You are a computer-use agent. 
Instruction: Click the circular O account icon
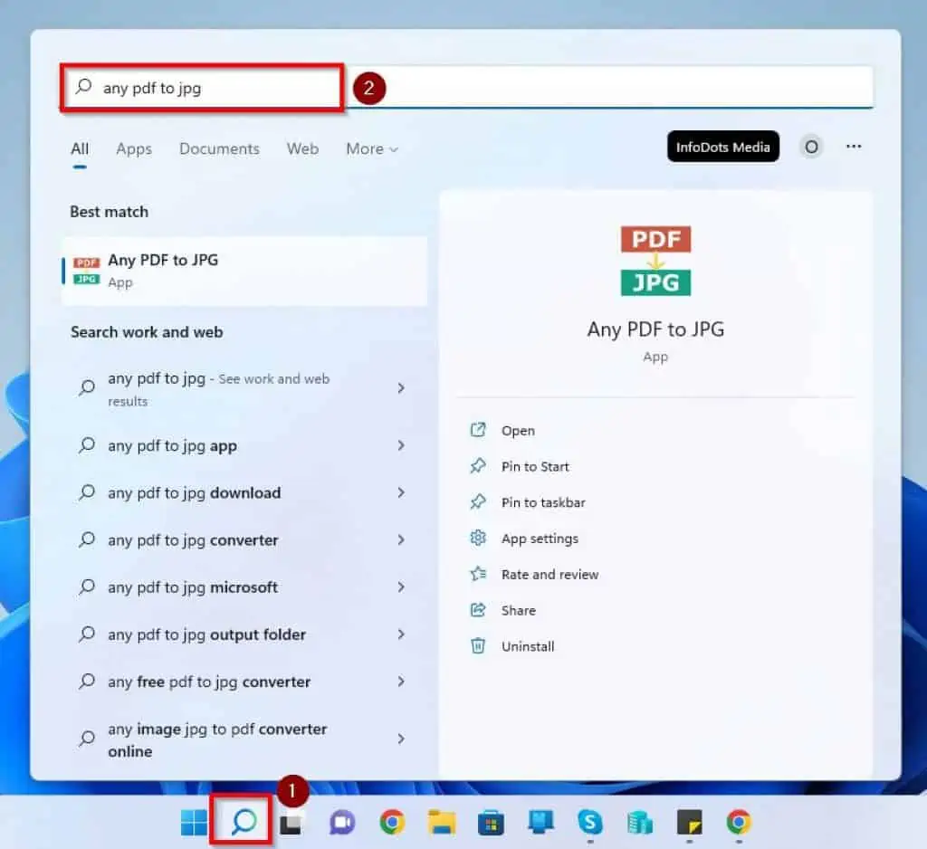pyautogui.click(x=811, y=147)
